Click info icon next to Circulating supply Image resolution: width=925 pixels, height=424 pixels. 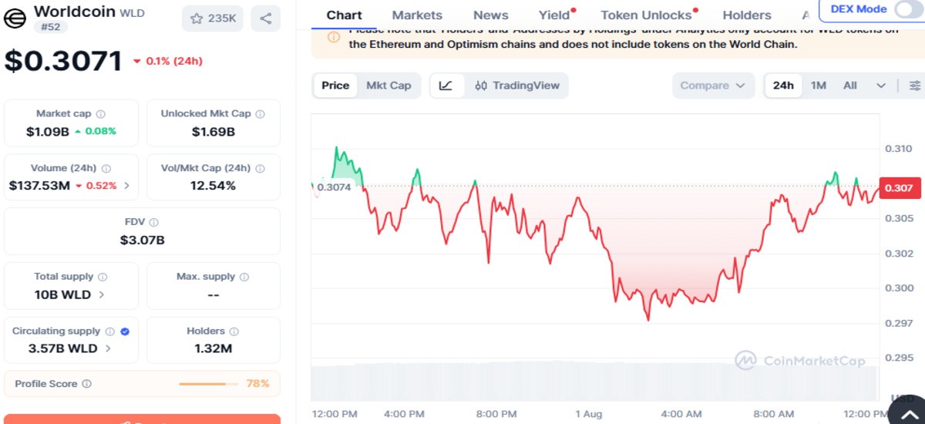109,331
